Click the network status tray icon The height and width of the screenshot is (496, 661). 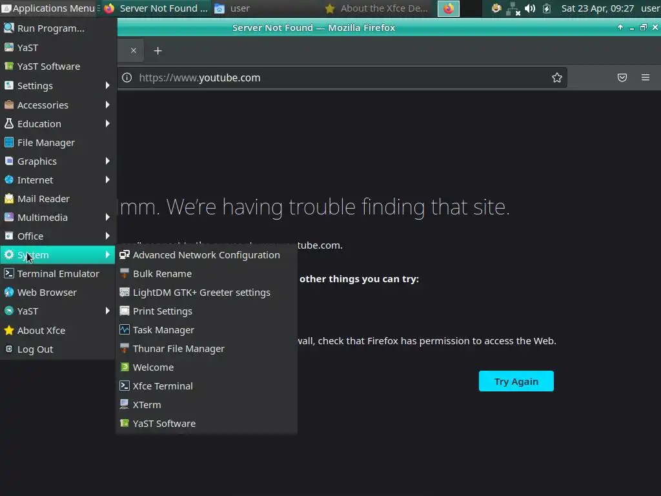[513, 8]
